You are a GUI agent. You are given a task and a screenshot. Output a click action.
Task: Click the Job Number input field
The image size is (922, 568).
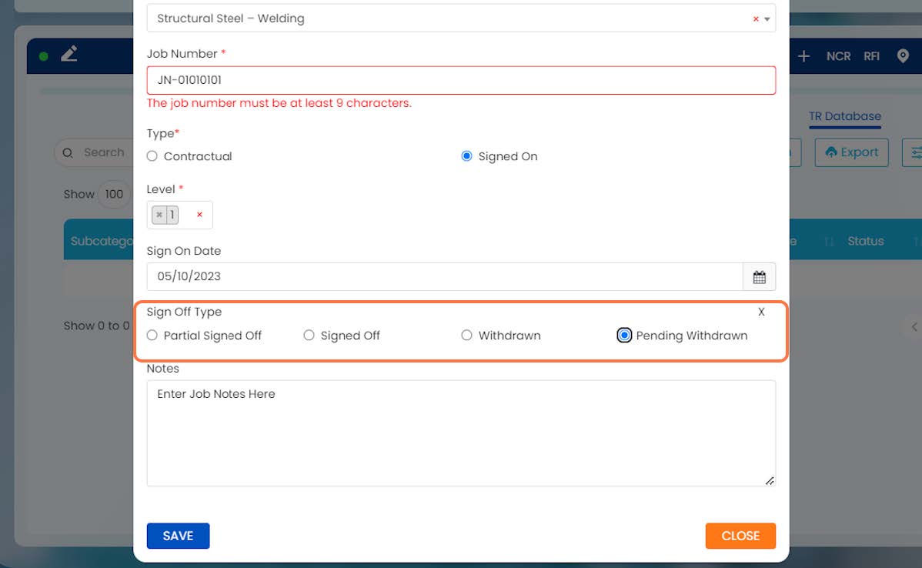461,80
